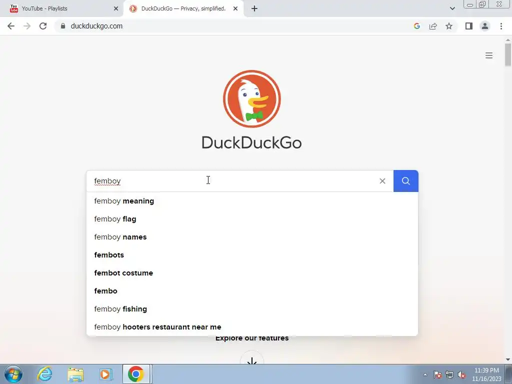Viewport: 512px width, 384px height.
Task: Choose suggestion "femboy names"
Action: [252, 237]
